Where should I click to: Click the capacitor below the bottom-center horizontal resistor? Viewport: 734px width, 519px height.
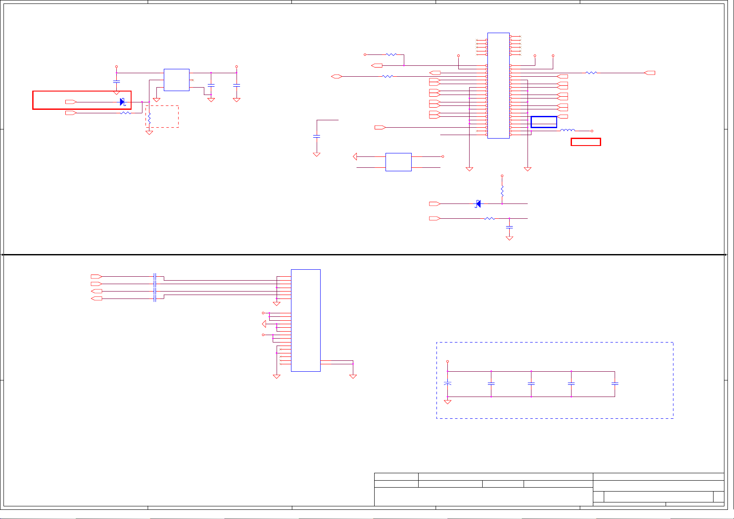[509, 227]
